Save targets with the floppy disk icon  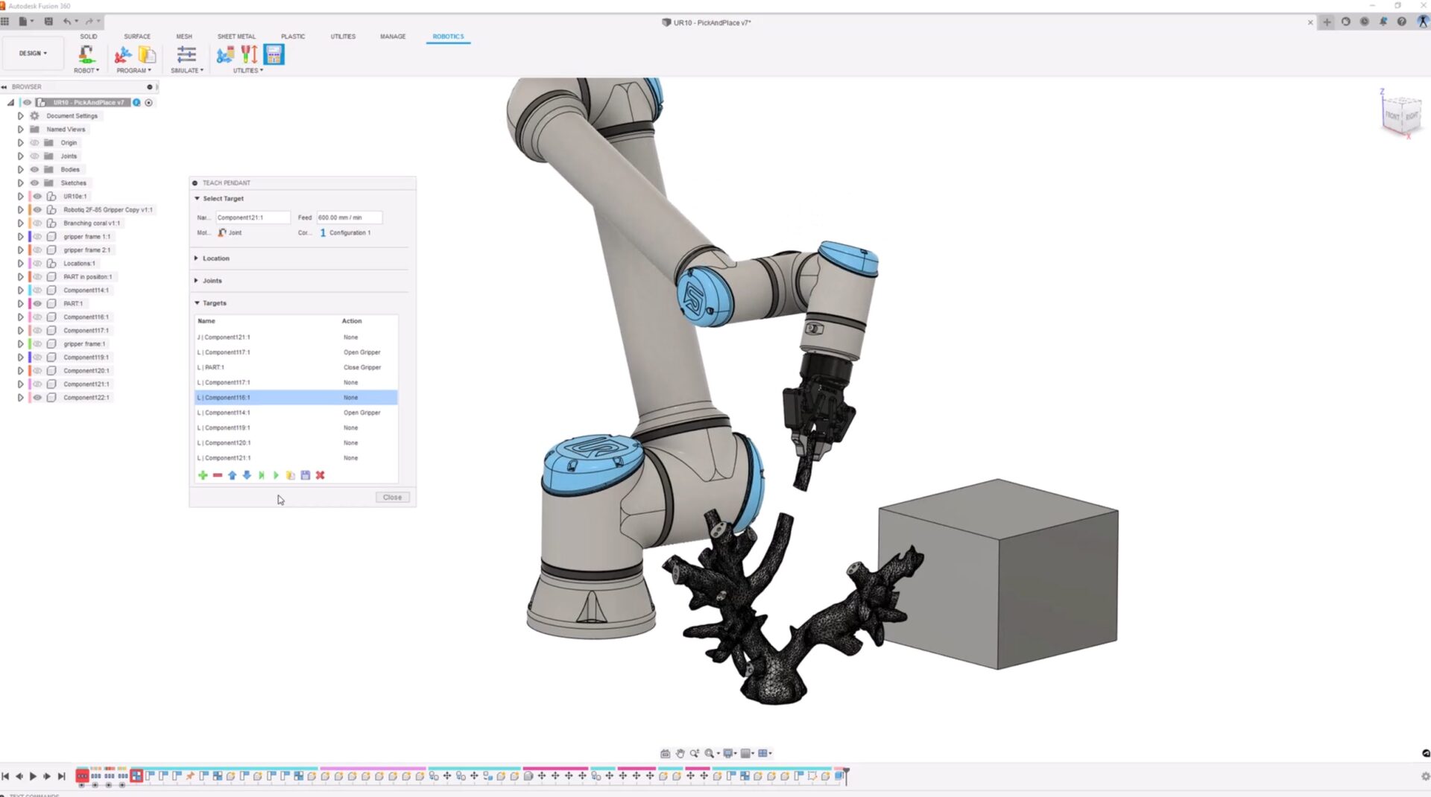tap(306, 475)
